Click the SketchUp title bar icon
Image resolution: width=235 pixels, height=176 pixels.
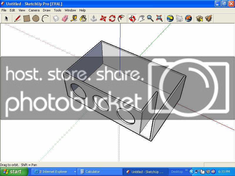pyautogui.click(x=3, y=4)
